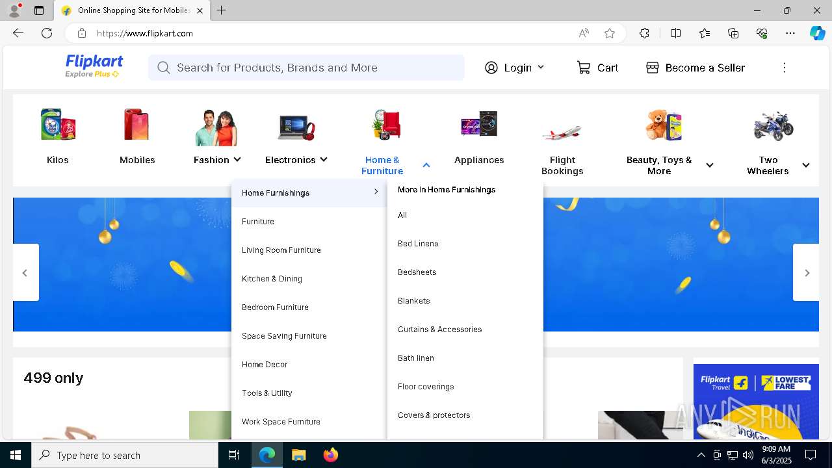The image size is (832, 468).
Task: Open the Two Wheelers motorcycle image
Action: (x=773, y=125)
